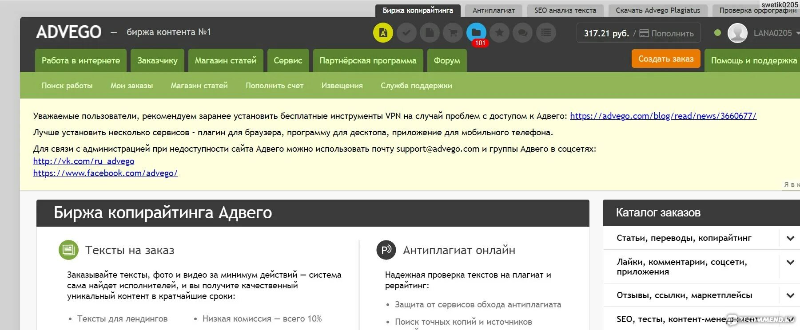Open the Антиплагиат top tab
This screenshot has height=330, width=800.
(x=494, y=11)
